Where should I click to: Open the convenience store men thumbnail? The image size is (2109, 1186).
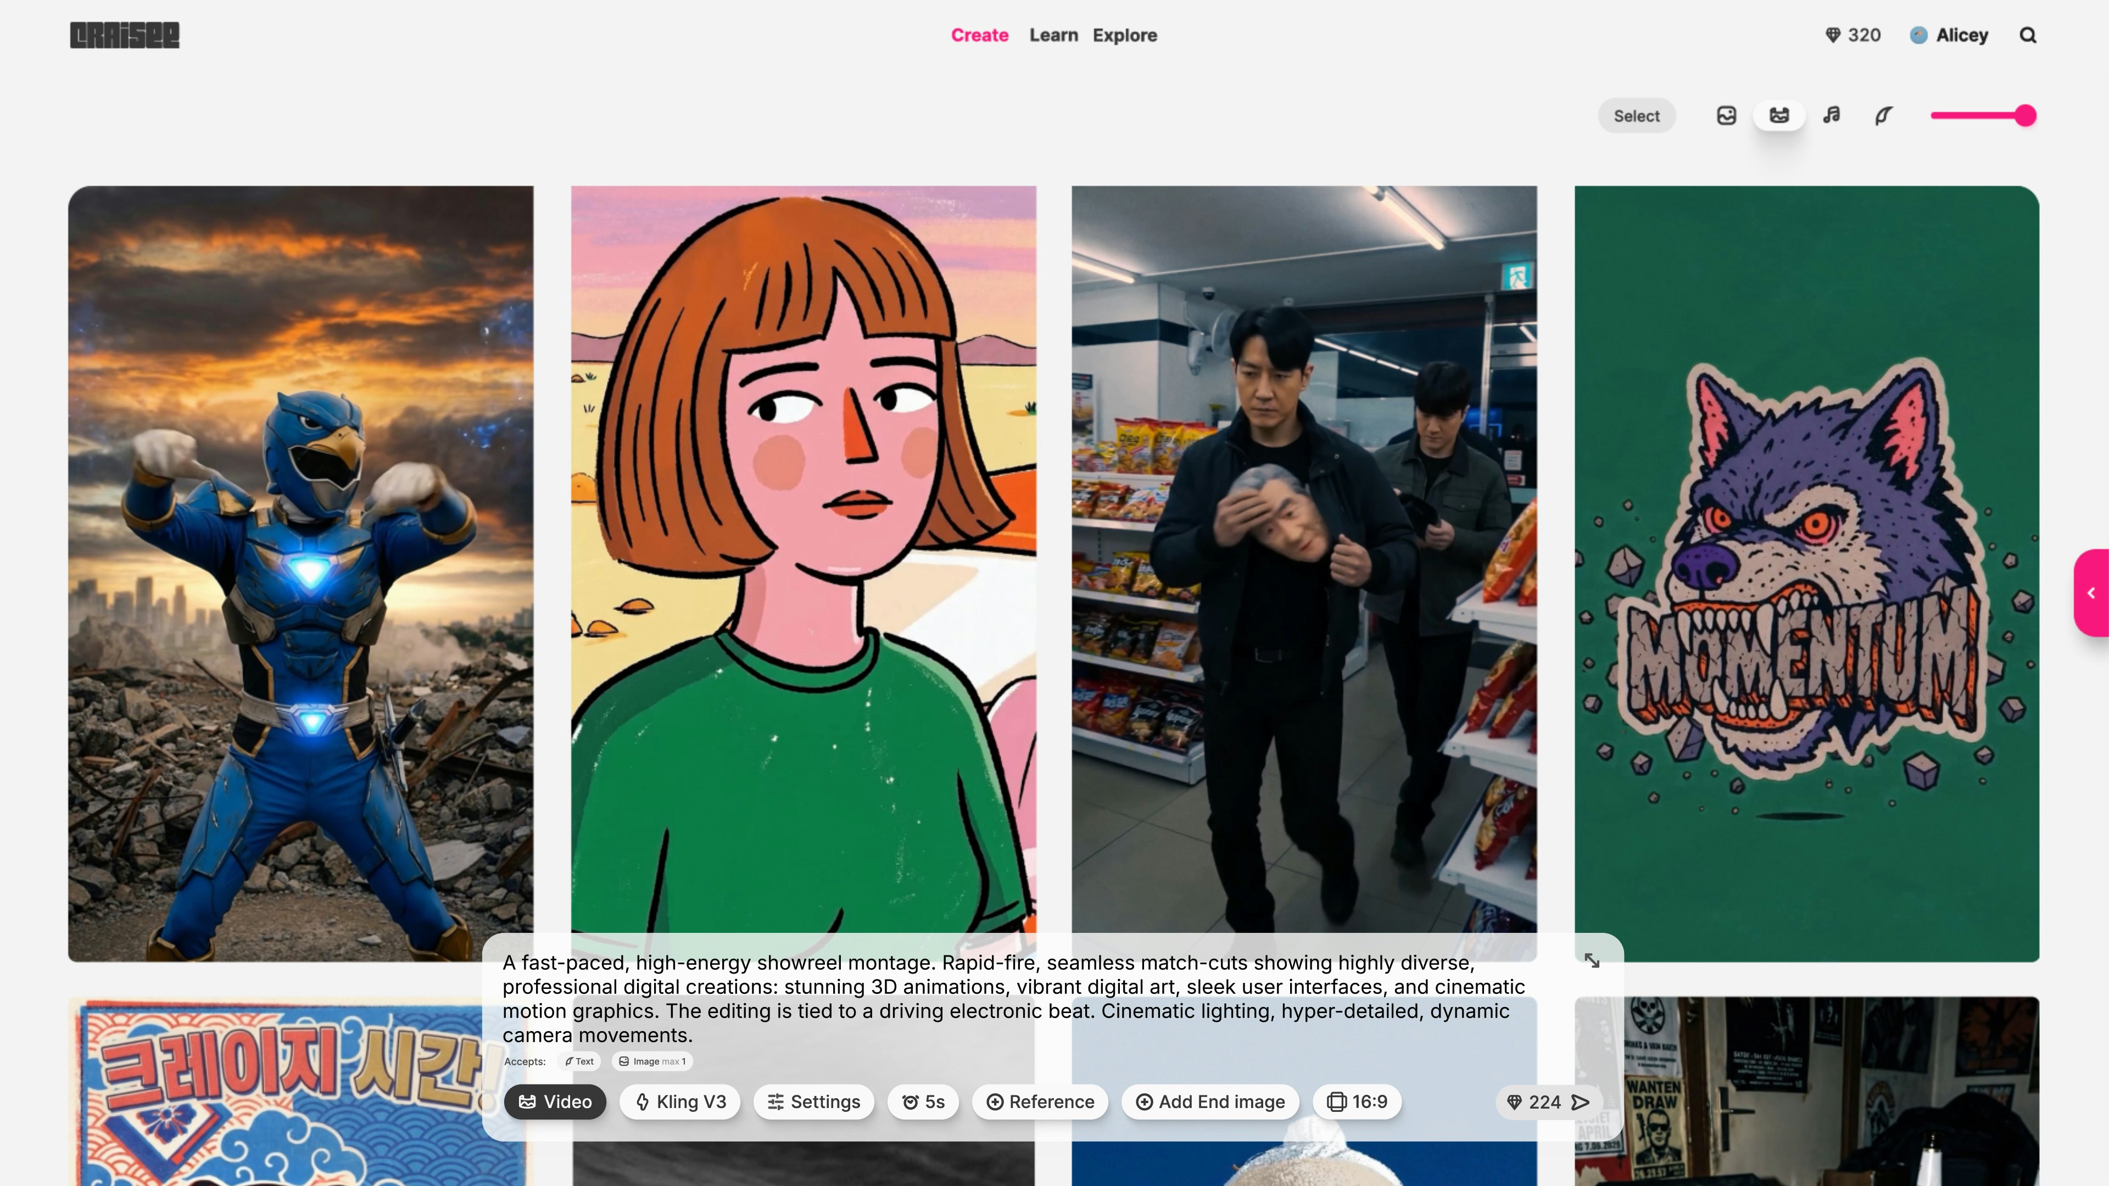click(1303, 560)
